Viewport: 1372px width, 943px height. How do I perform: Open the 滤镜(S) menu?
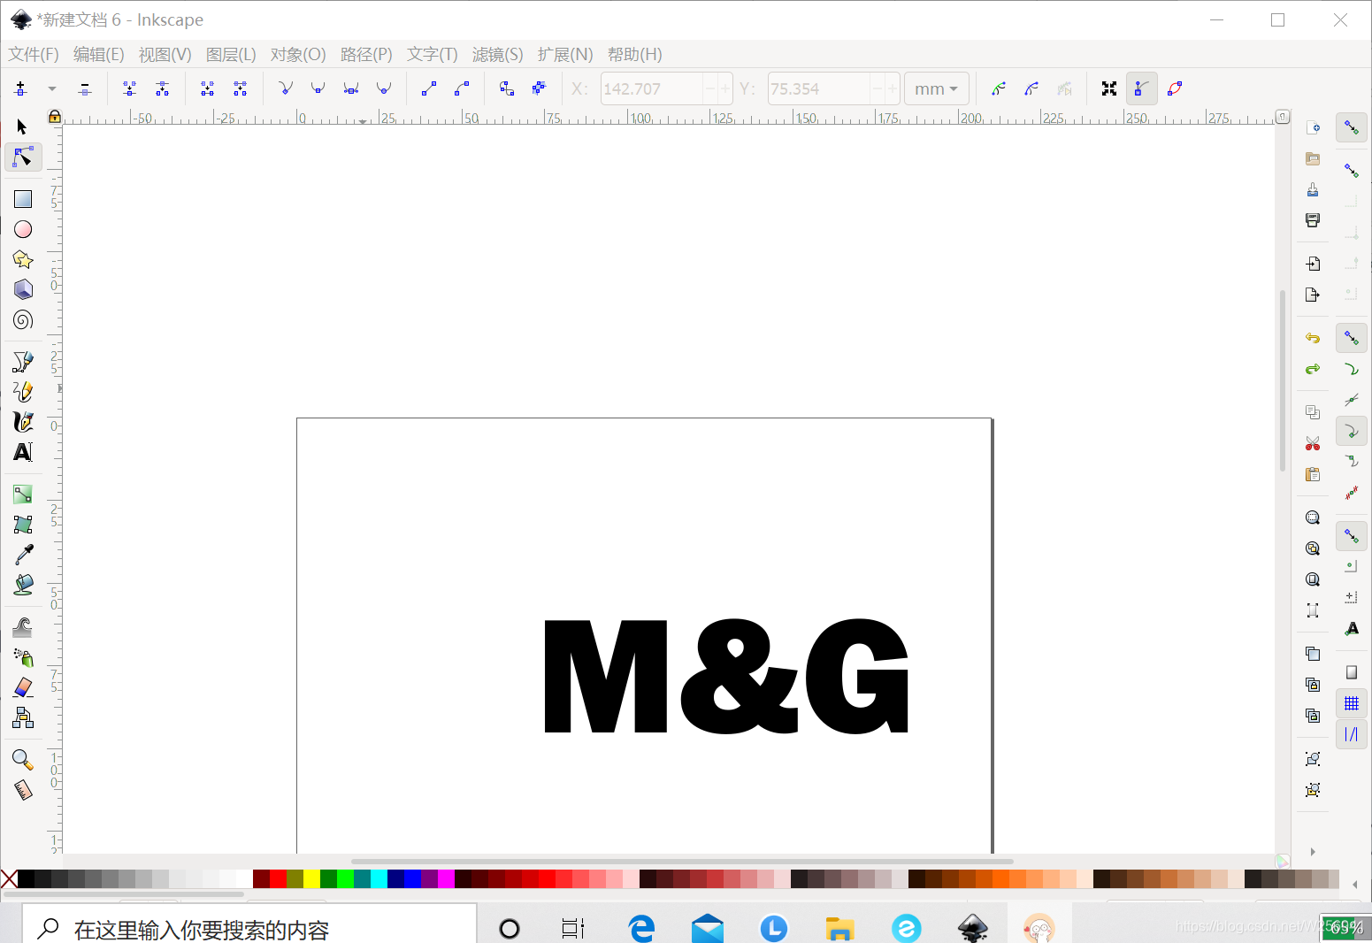click(x=497, y=54)
